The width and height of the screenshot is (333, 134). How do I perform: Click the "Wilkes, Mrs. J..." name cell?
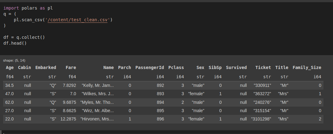(x=98, y=94)
